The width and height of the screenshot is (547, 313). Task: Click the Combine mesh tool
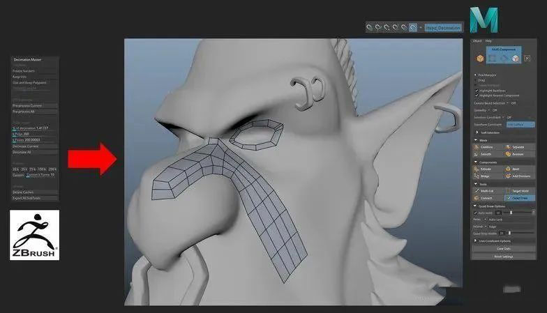point(488,147)
